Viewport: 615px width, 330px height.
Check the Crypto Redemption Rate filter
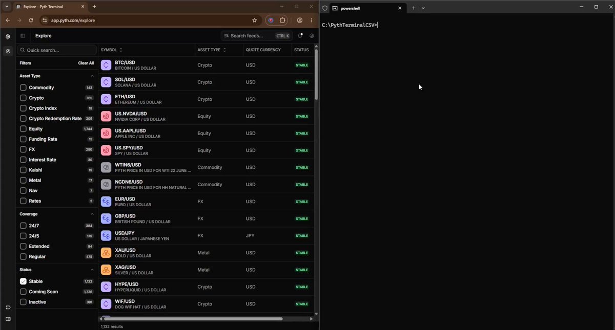point(23,118)
